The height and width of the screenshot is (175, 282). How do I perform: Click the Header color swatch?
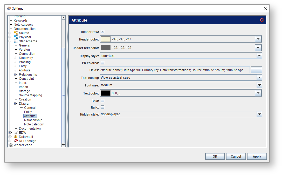[106, 39]
